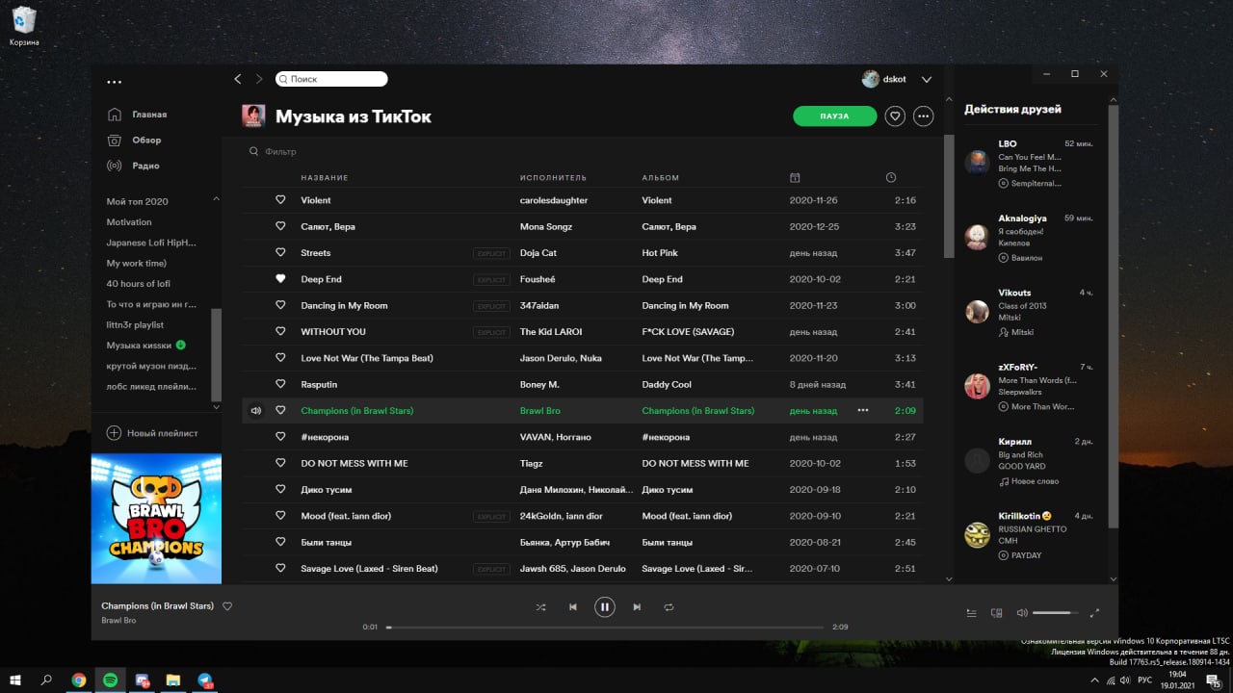Viewport: 1233px width, 693px height.
Task: Sort by duration clock icon
Action: (x=891, y=178)
